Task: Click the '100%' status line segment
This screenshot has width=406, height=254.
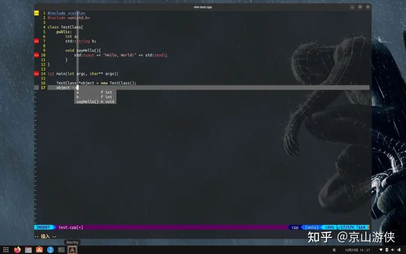Action: (x=329, y=227)
